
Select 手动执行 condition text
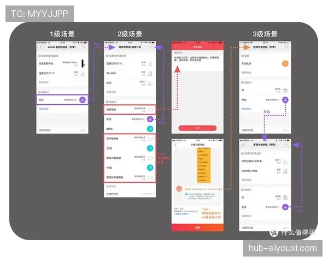point(246,64)
